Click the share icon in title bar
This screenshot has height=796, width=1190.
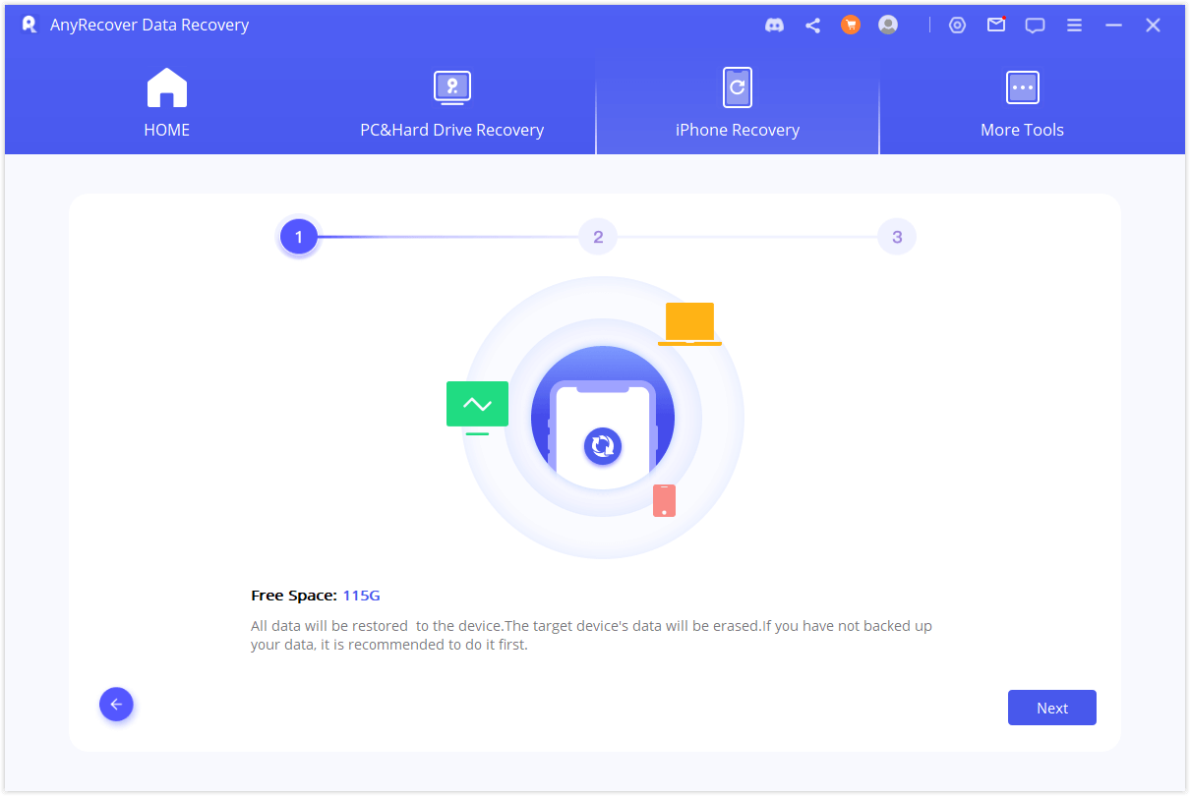tap(812, 26)
